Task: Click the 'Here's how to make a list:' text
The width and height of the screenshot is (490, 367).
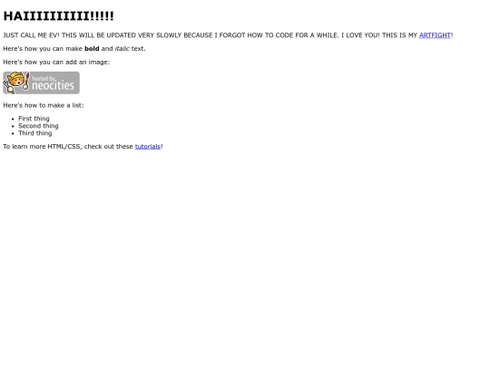Action: pyautogui.click(x=44, y=105)
